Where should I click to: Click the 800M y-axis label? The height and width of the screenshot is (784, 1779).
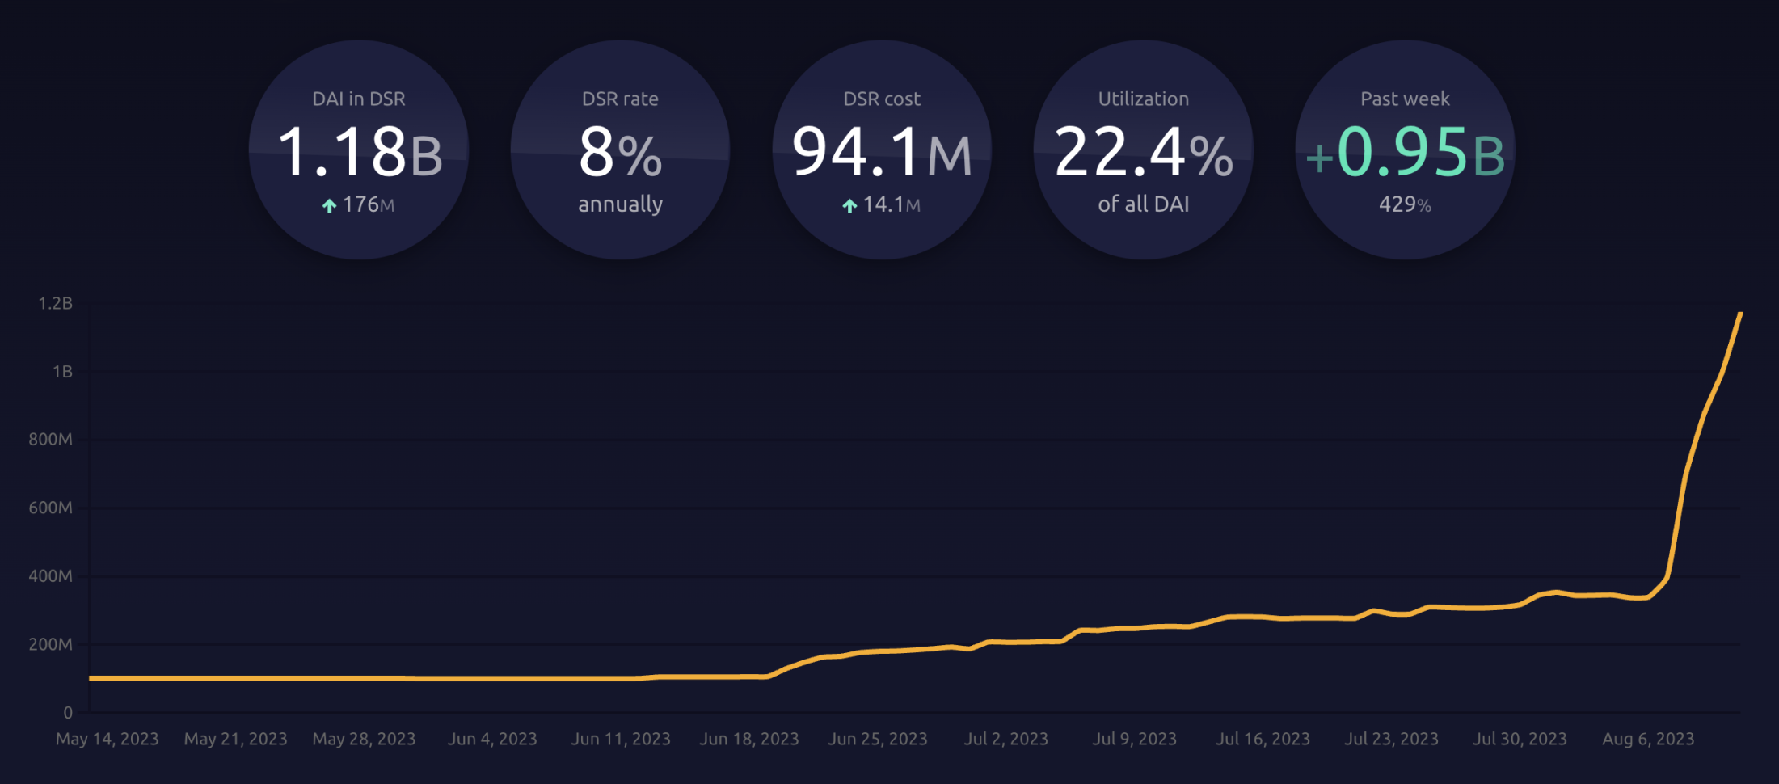50,440
